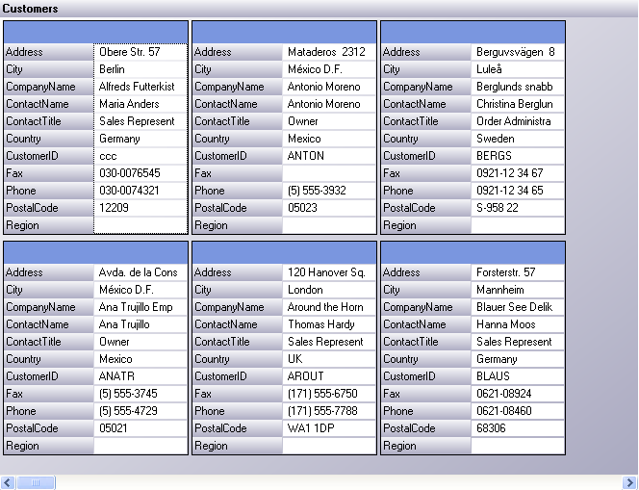
Task: Click the blue header of the AROUT card
Action: pyautogui.click(x=284, y=253)
